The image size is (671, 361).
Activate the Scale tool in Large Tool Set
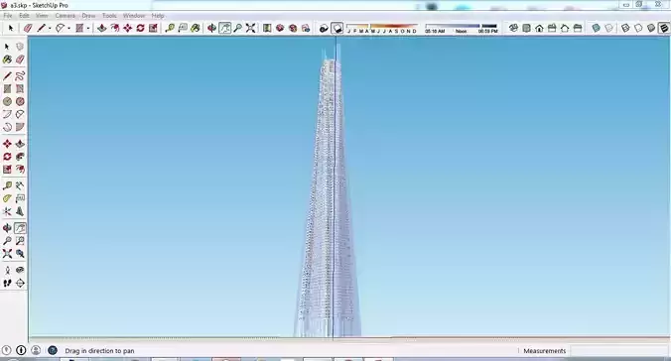click(x=7, y=170)
